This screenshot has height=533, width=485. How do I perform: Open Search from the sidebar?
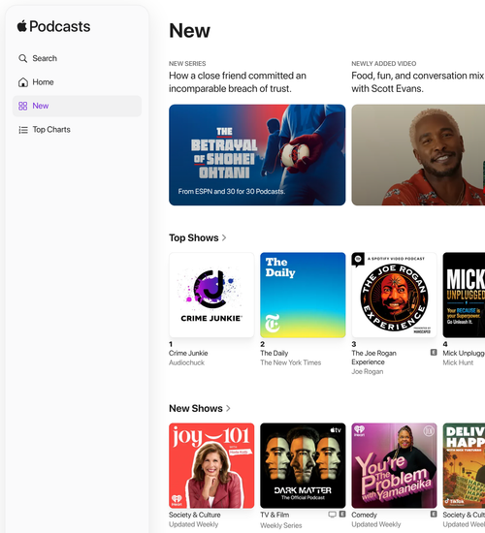(x=77, y=58)
